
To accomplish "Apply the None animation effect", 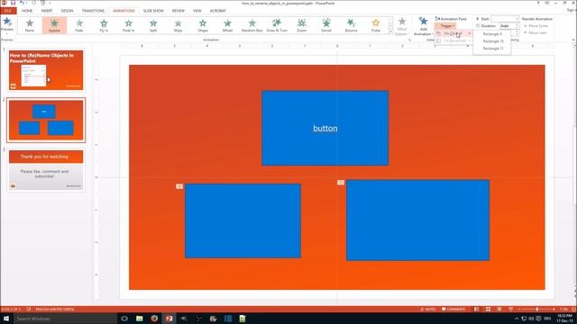I will [30, 25].
